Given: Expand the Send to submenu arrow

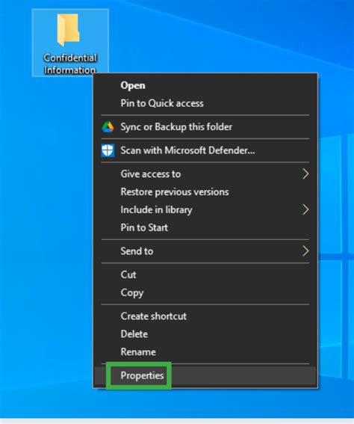Looking at the screenshot, I should [x=305, y=251].
